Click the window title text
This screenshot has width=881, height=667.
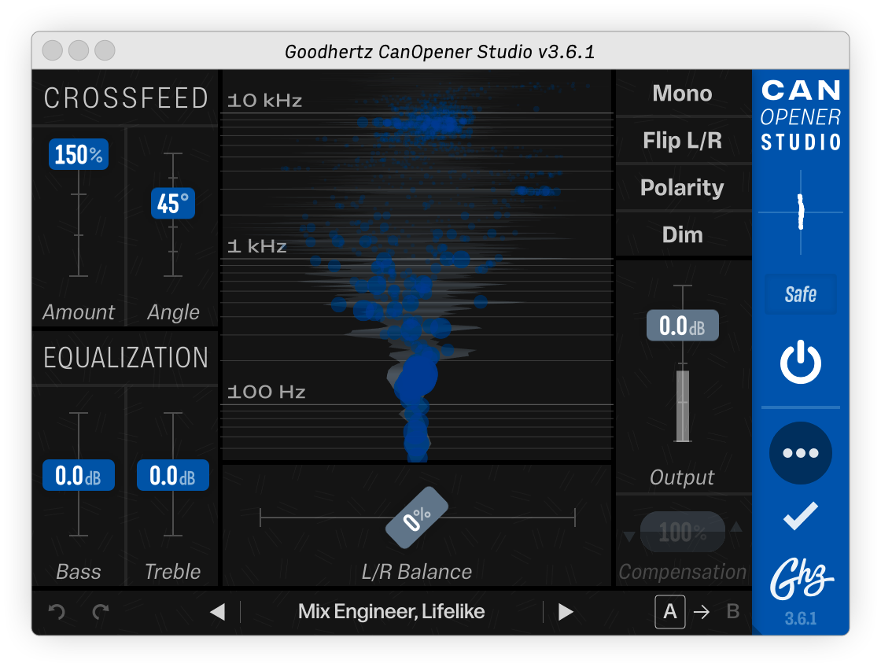tap(440, 52)
